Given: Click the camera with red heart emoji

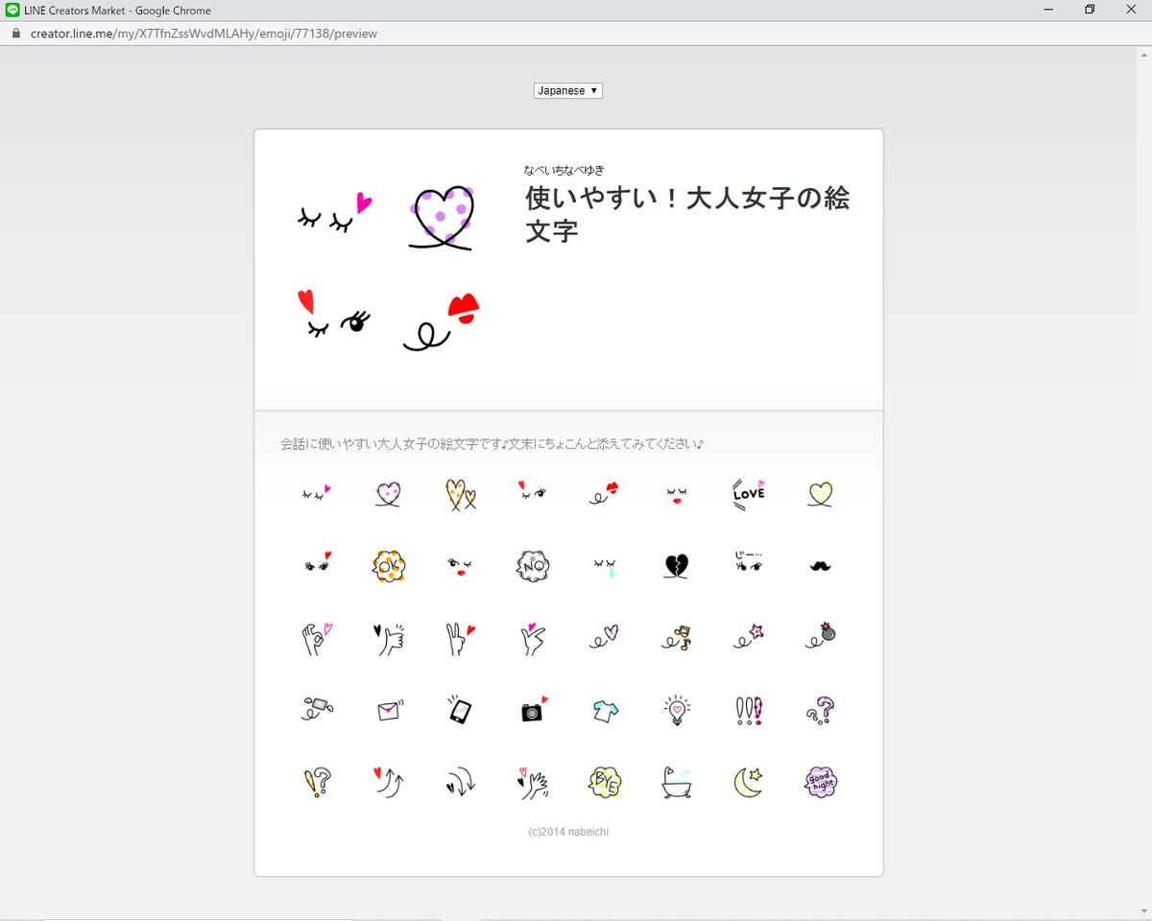Looking at the screenshot, I should [532, 710].
